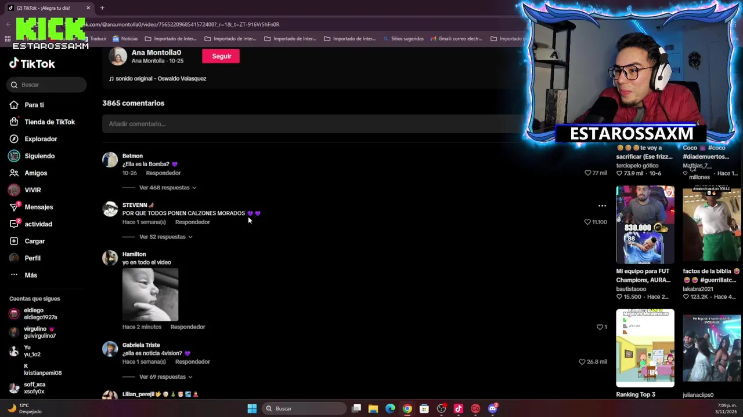743x417 pixels.
Task: Reply to Gabriela Triste's comment
Action: pyautogui.click(x=192, y=361)
